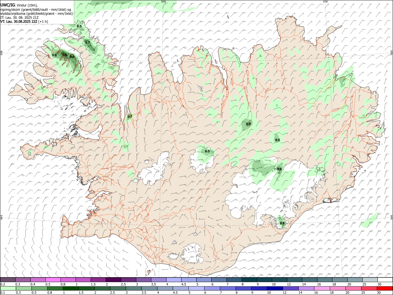
Task: Click the light periwinkle swatch labeled 4 in upper legend
Action: tap(173, 280)
